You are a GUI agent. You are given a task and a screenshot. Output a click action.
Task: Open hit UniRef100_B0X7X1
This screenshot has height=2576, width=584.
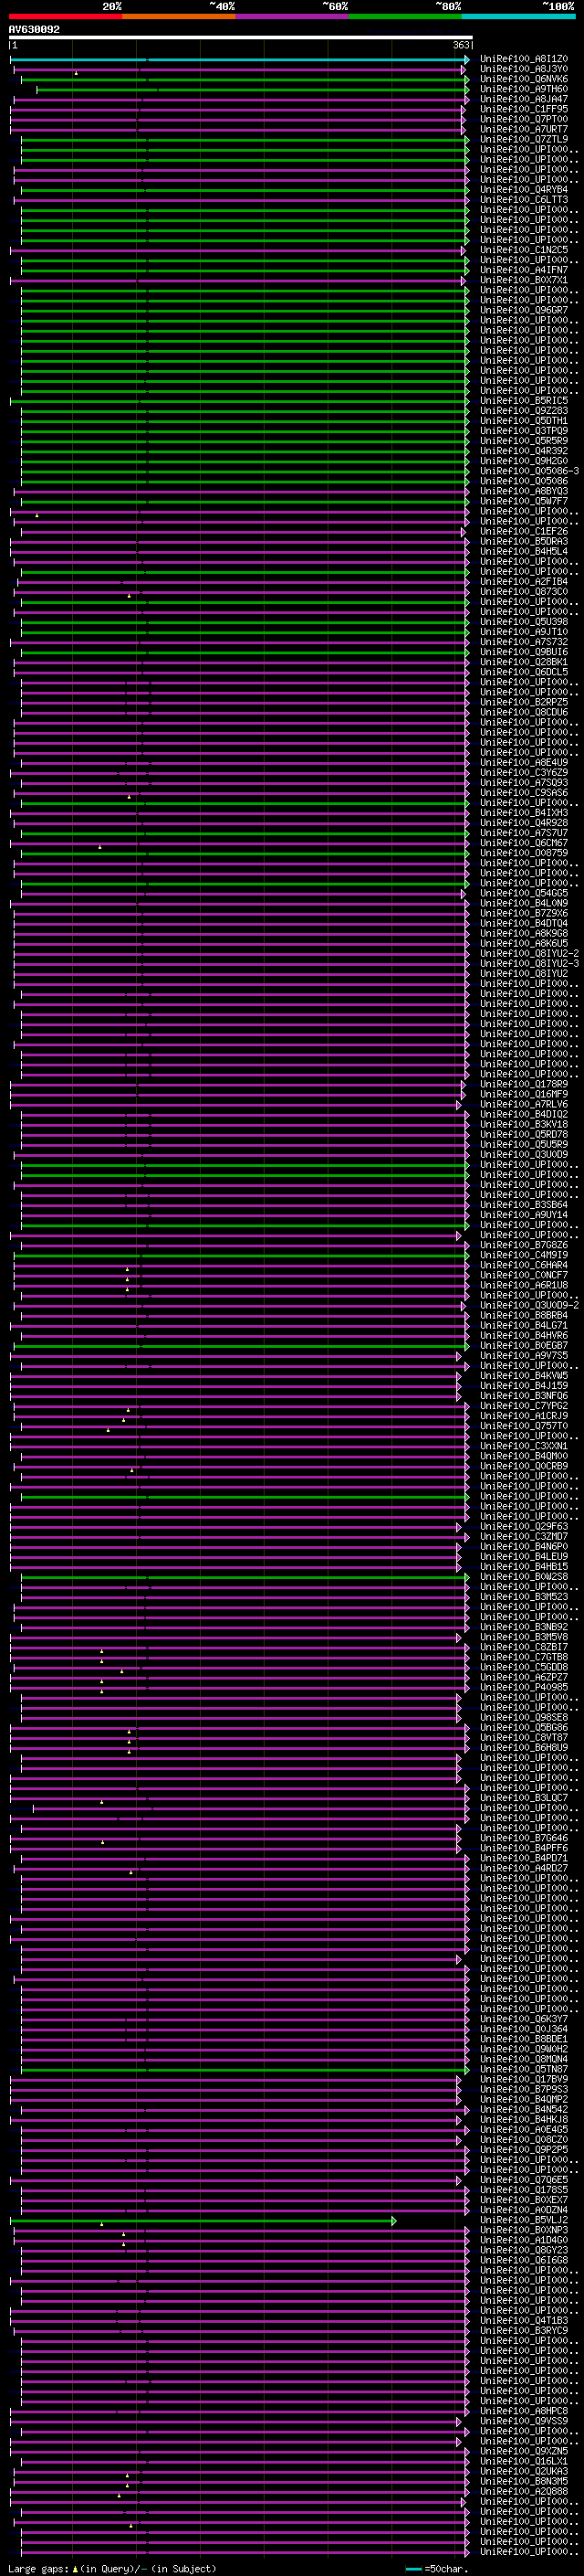point(524,280)
